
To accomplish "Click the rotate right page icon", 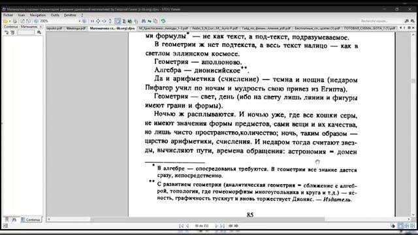I will tap(29, 21).
